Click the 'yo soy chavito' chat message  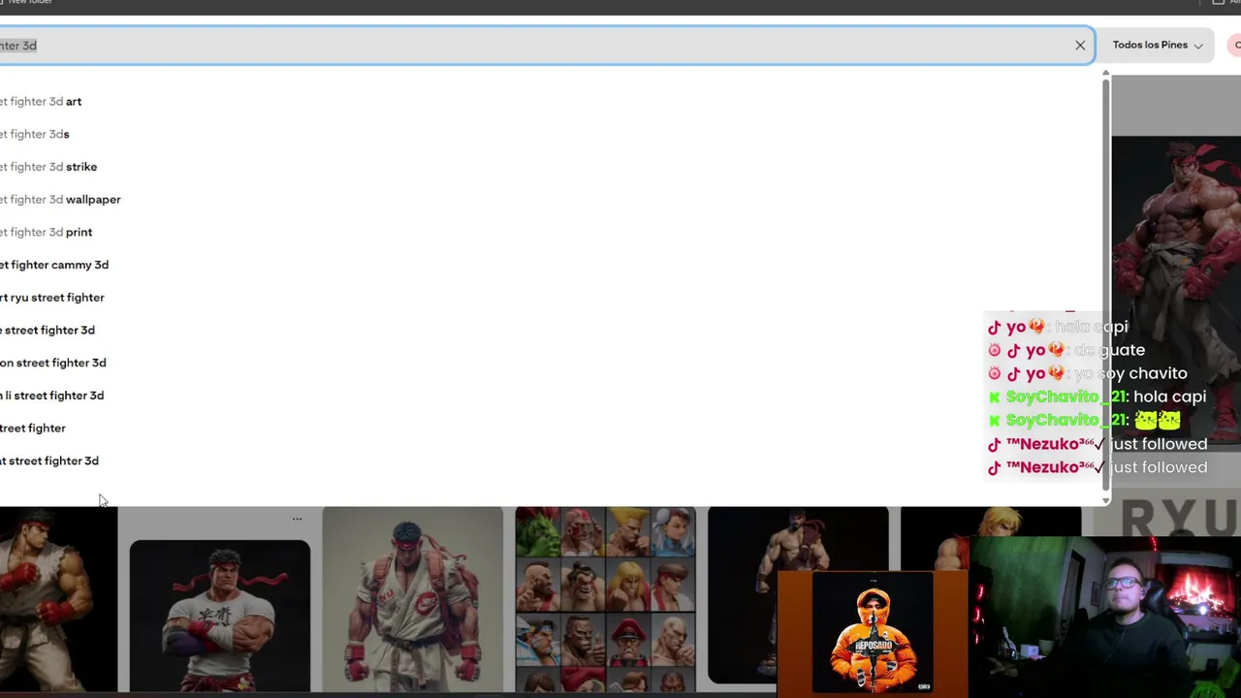click(1087, 373)
